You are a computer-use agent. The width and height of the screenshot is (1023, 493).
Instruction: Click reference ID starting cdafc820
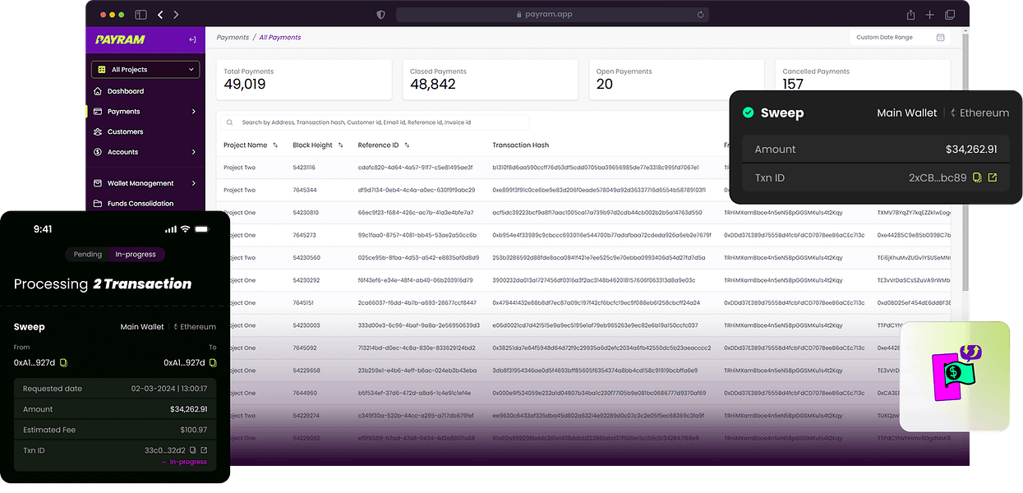415,168
